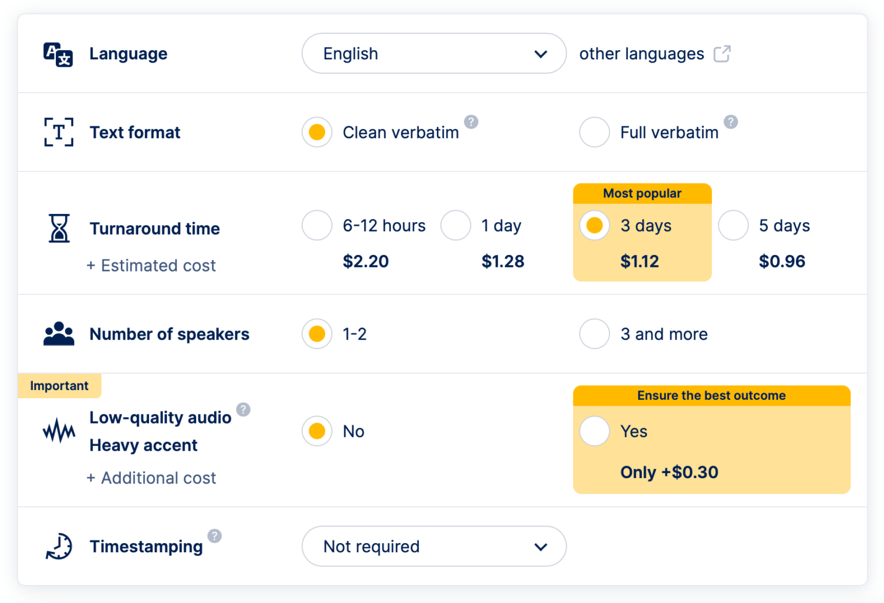Click the Full verbatim help icon

[x=731, y=122]
